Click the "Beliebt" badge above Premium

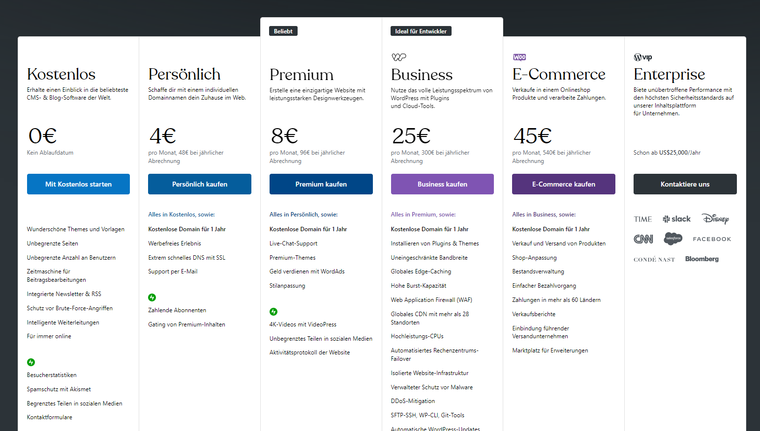tap(283, 31)
